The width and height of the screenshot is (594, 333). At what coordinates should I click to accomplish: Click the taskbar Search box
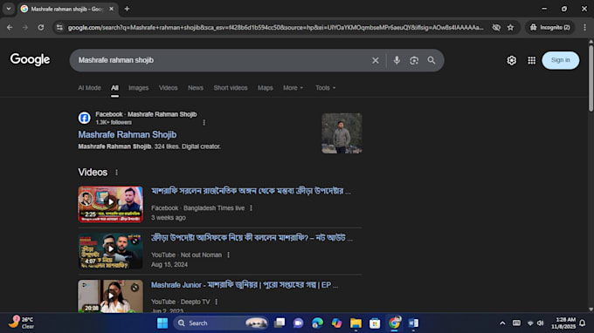coord(221,323)
